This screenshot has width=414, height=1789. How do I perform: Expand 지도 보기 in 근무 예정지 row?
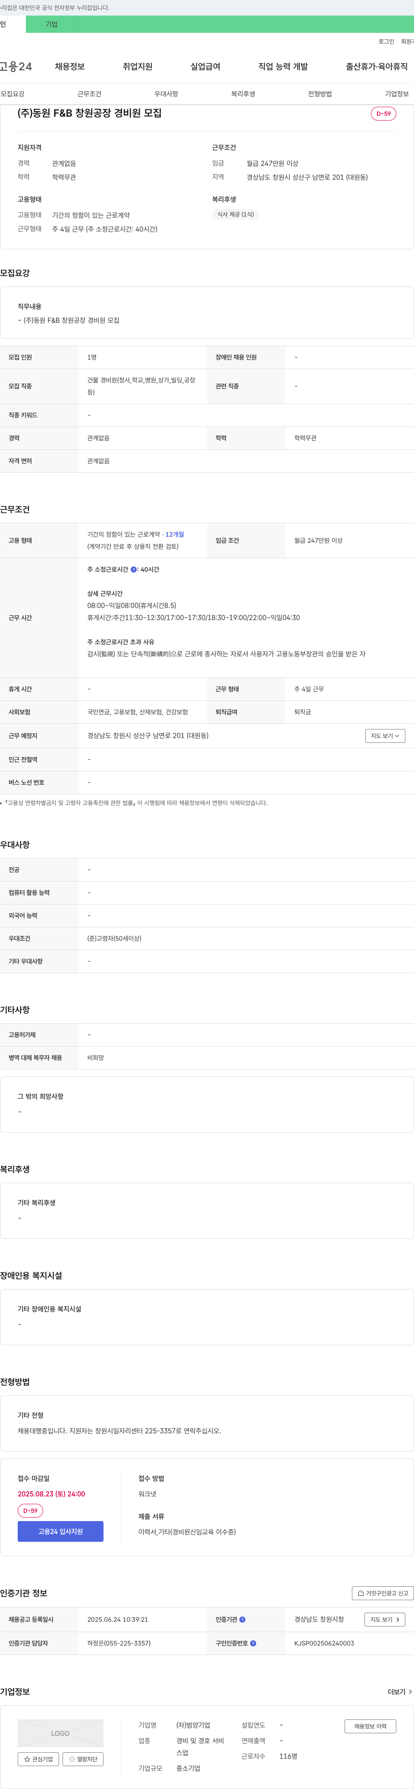385,736
